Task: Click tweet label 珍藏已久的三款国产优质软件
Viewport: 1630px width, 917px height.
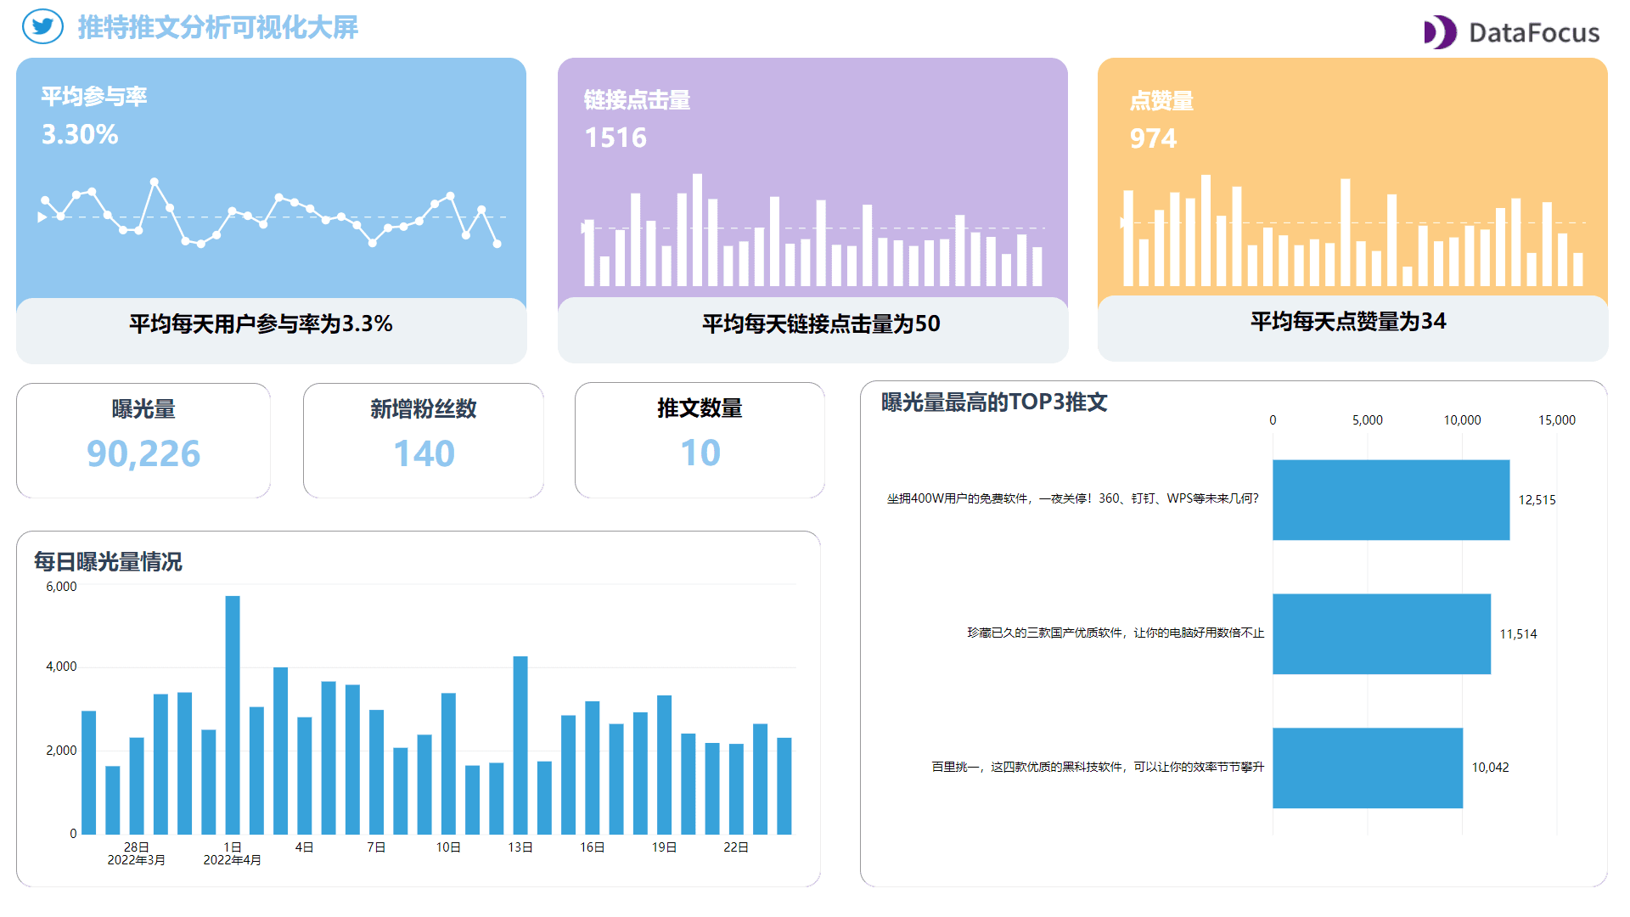Action: (x=1116, y=633)
